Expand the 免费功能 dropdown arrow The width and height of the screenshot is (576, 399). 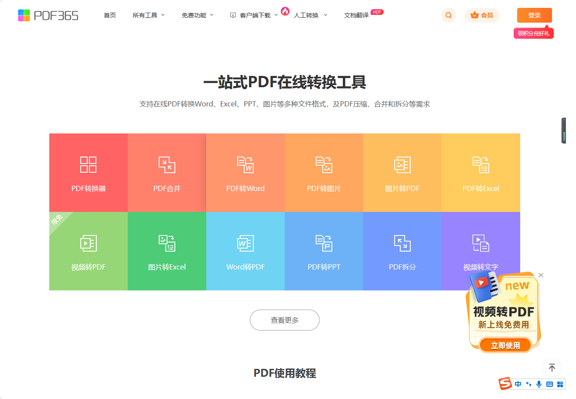point(212,15)
